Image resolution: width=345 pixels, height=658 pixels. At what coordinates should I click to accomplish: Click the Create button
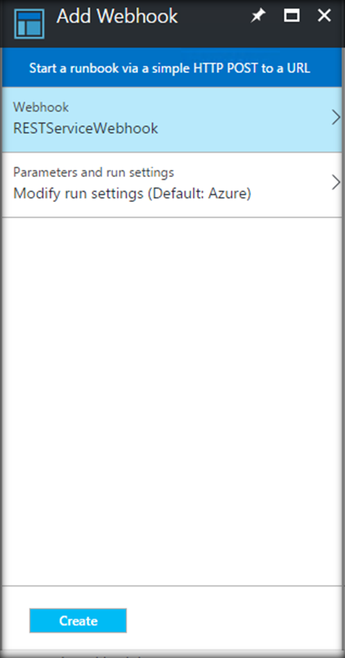tap(78, 621)
